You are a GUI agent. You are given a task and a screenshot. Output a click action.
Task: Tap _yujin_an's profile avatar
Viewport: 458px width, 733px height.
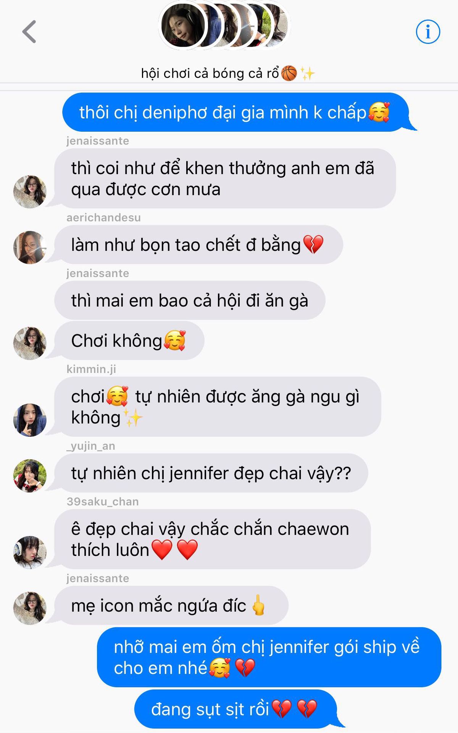point(30,476)
